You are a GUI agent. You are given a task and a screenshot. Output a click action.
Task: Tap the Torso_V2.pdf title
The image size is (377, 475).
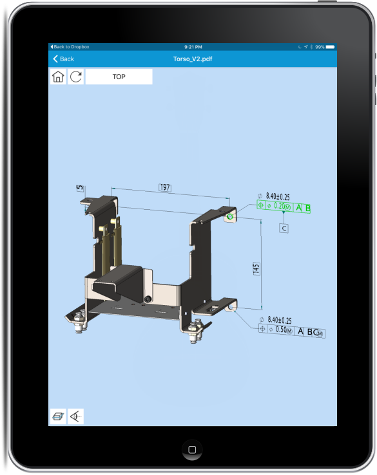(193, 59)
